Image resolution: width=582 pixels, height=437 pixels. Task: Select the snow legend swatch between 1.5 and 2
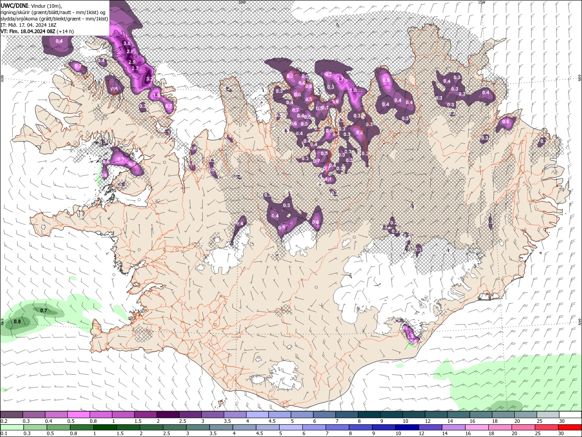145,415
